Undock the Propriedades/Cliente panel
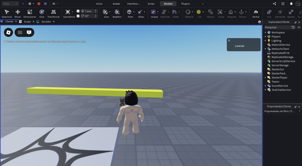 coord(295,106)
